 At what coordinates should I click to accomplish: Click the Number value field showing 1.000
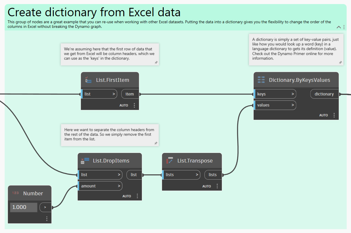(24, 207)
